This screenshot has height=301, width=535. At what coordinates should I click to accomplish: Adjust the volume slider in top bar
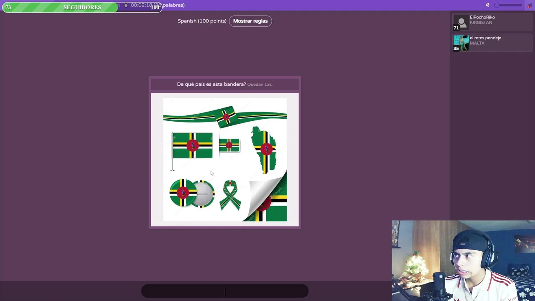coord(508,5)
